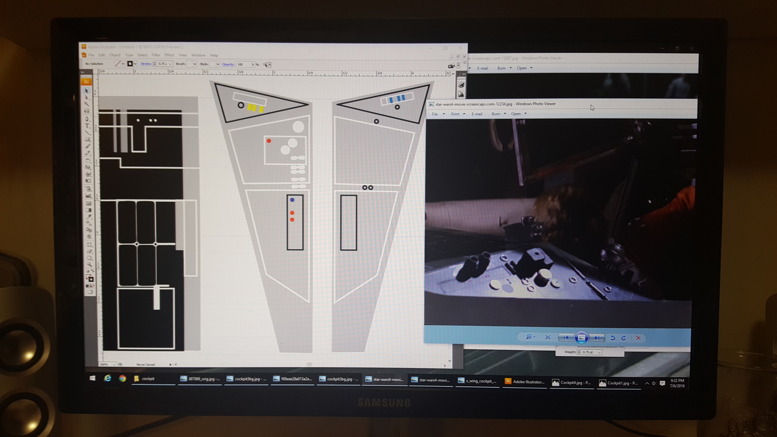777x437 pixels.
Task: Open the Action Center notification icon
Action: point(662,383)
